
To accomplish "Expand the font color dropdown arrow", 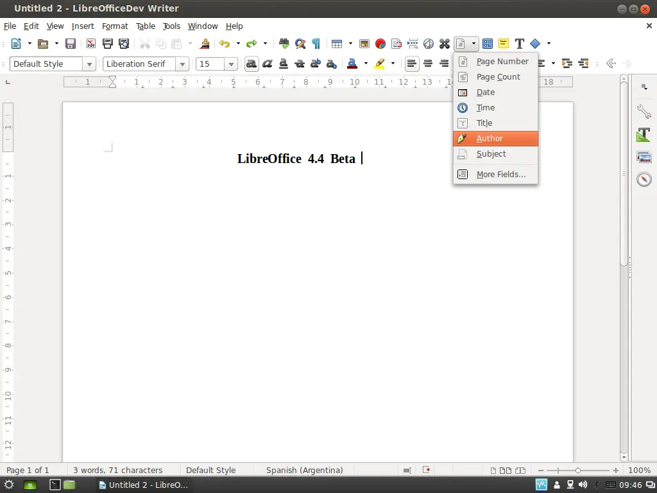I will (x=366, y=64).
